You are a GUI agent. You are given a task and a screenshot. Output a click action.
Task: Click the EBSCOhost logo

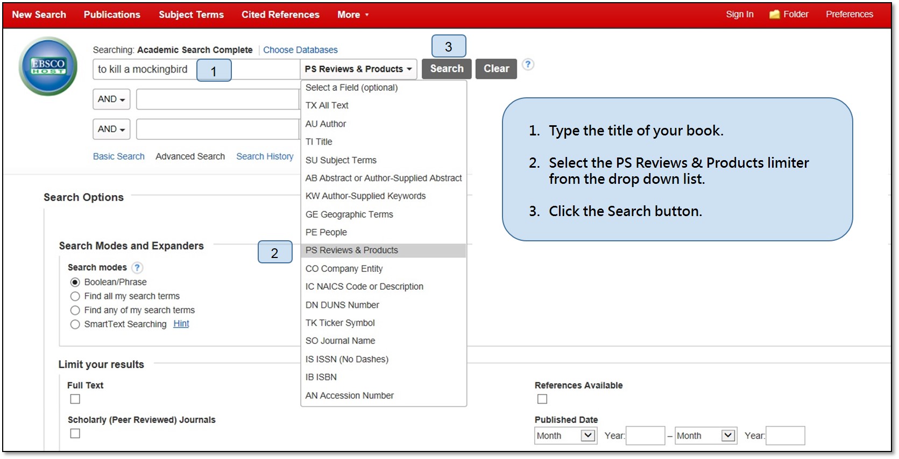[48, 66]
